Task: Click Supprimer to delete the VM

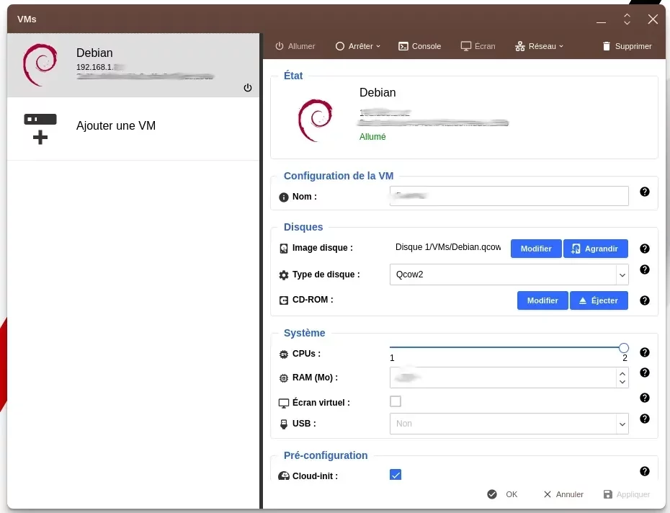Action: click(x=627, y=46)
